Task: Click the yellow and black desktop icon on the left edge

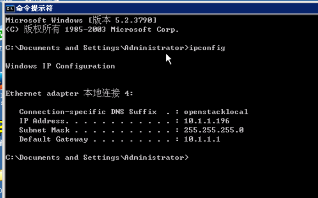Action: point(1,128)
